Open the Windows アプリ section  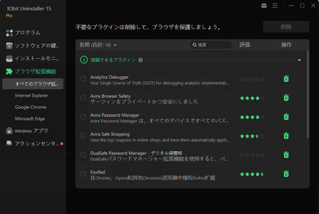[x=31, y=131]
